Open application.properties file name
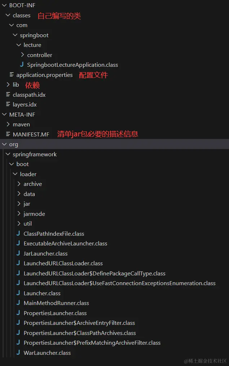Screen dimensions: 229x366 pyautogui.click(x=45, y=75)
